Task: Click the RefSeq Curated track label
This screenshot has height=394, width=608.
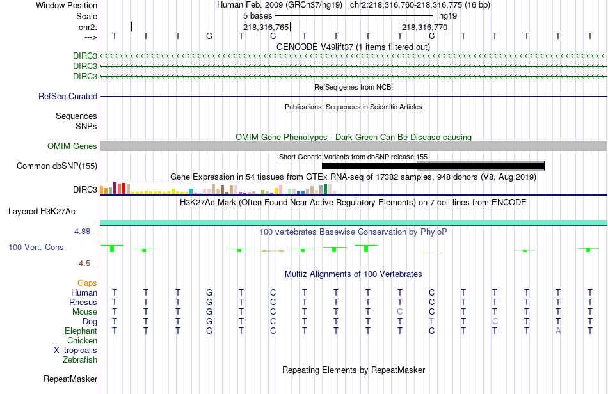Action: pos(68,96)
